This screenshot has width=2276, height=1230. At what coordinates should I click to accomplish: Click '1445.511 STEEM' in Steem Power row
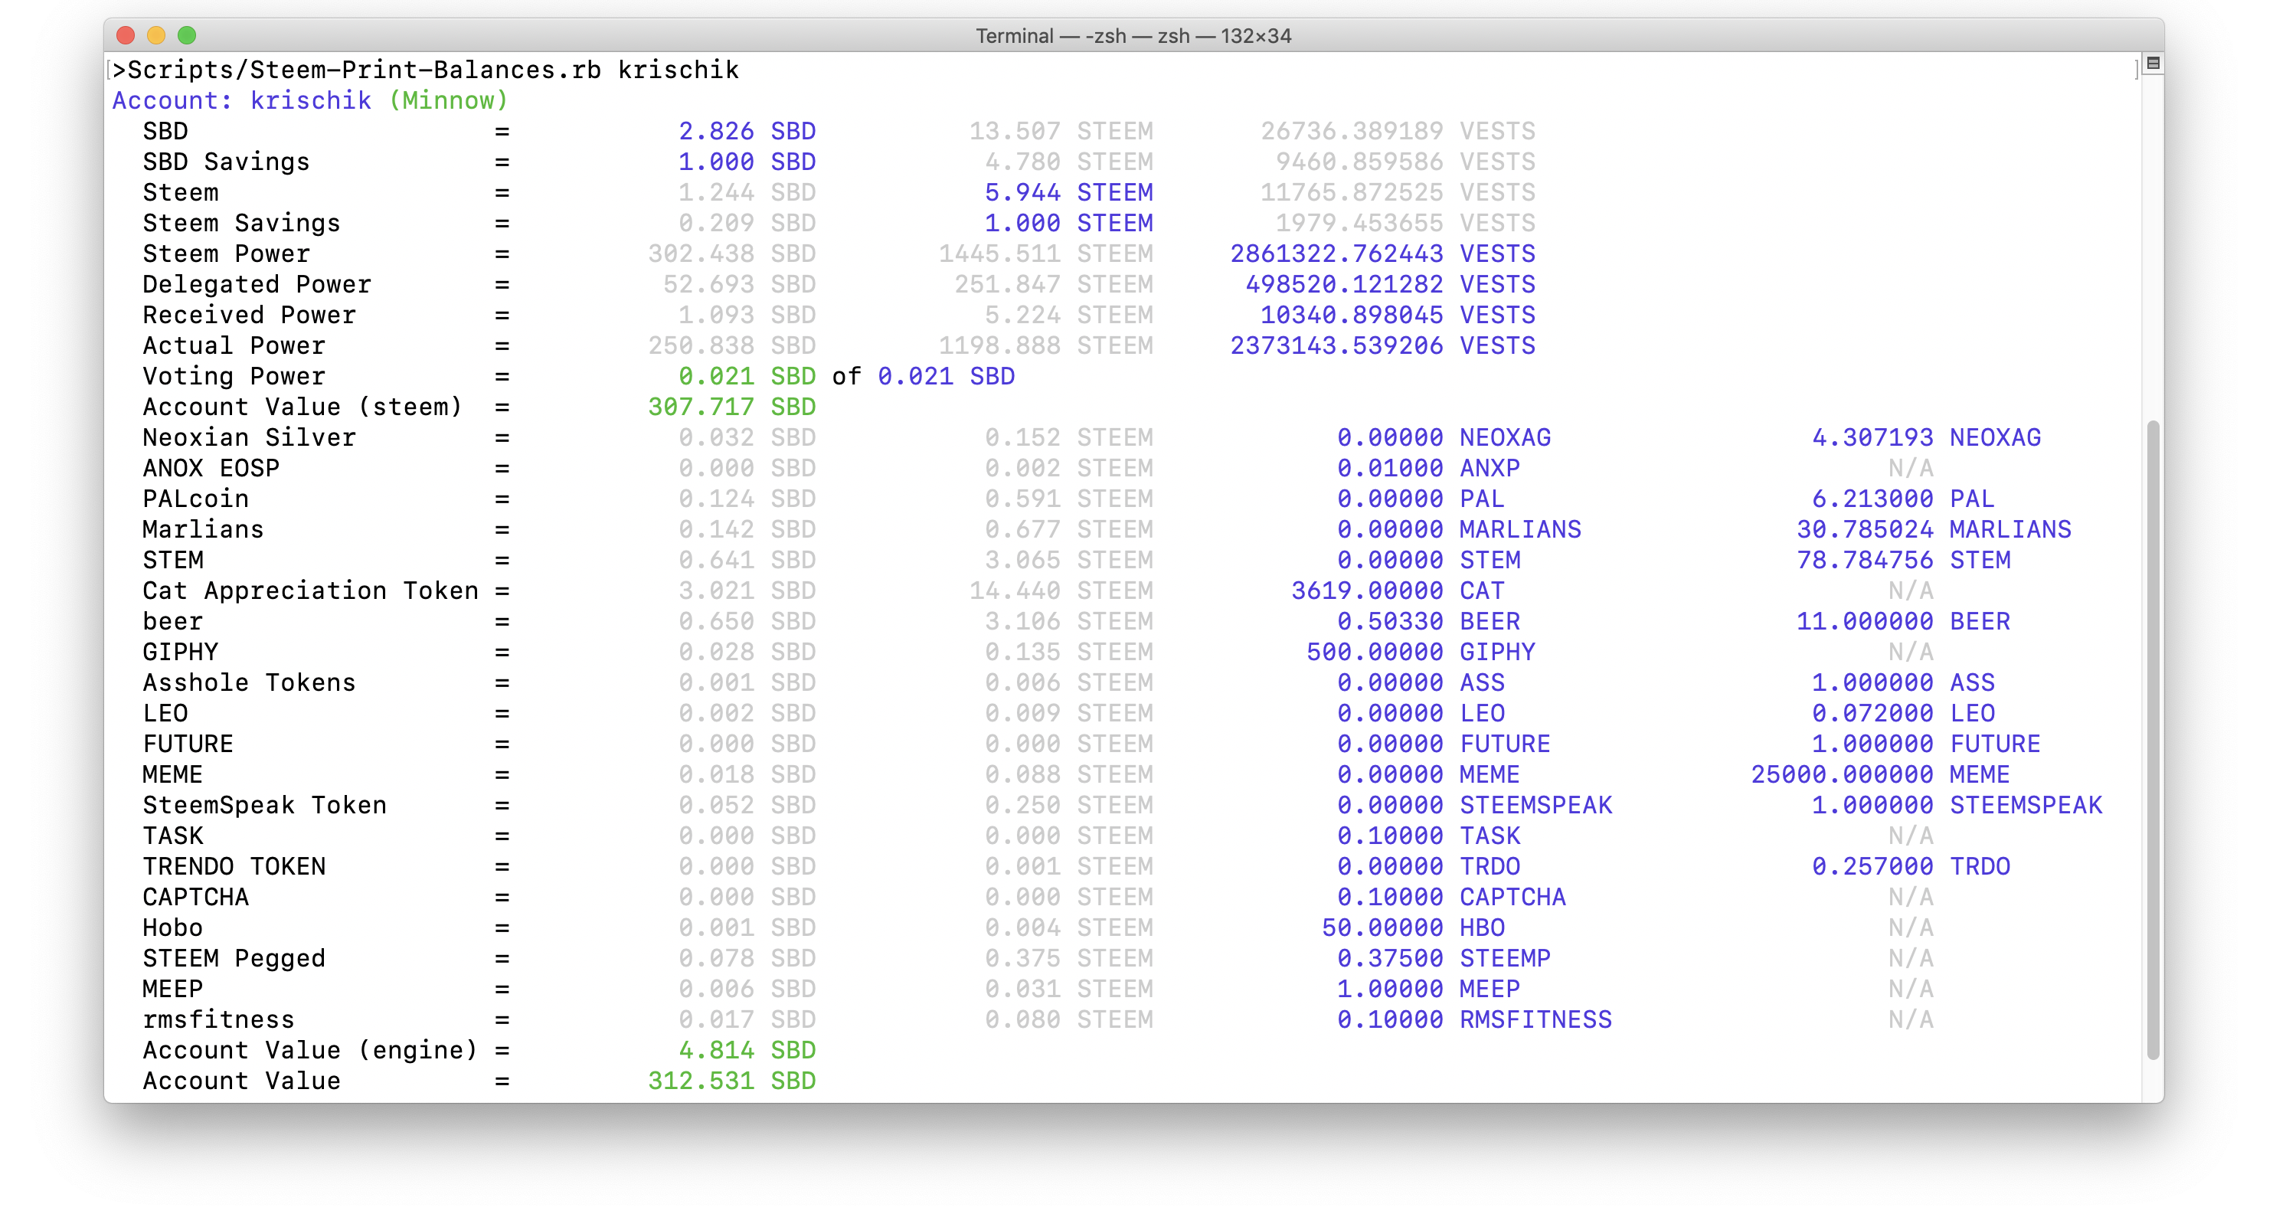(x=1045, y=254)
